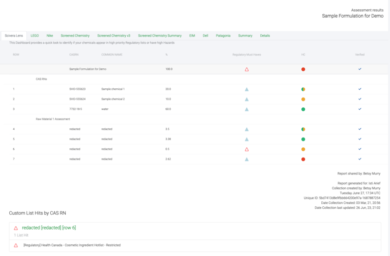Switch to the EIM tab
The width and height of the screenshot is (390, 256).
click(x=192, y=36)
